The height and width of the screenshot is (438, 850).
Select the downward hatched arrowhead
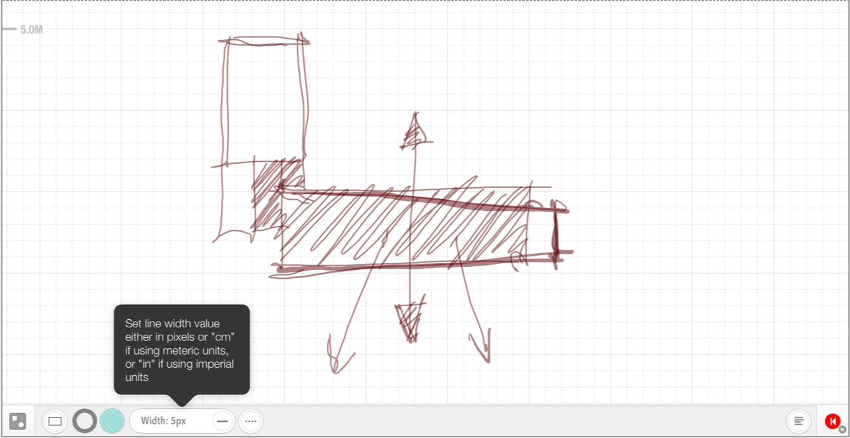click(410, 320)
